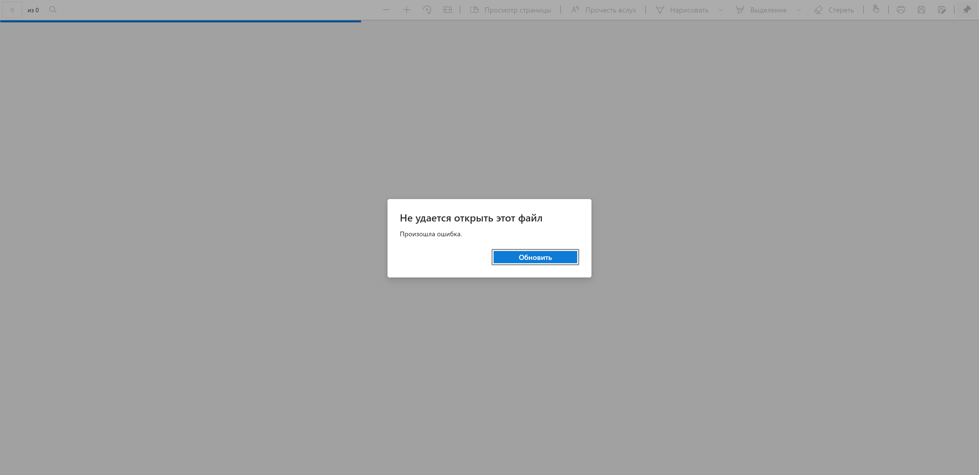Select the Нарисовать draw tool

click(682, 10)
